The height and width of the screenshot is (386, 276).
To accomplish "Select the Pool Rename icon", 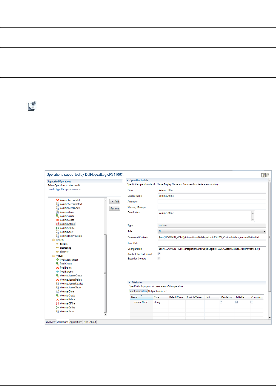I will [x=58, y=272].
